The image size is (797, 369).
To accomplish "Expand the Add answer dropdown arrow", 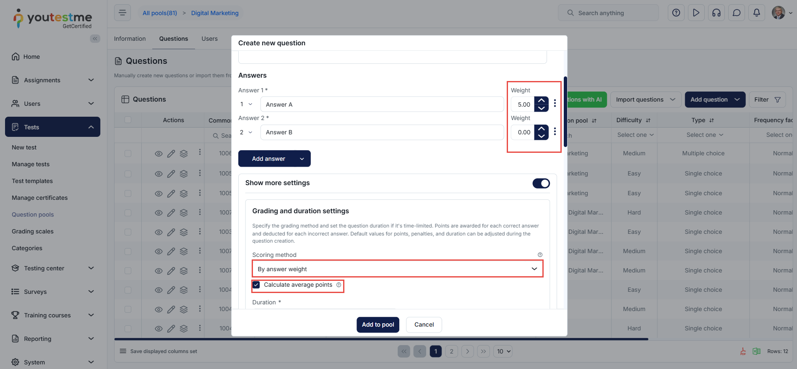I will coord(302,159).
